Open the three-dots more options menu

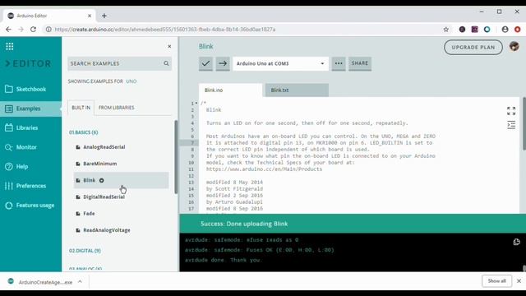[x=339, y=63]
